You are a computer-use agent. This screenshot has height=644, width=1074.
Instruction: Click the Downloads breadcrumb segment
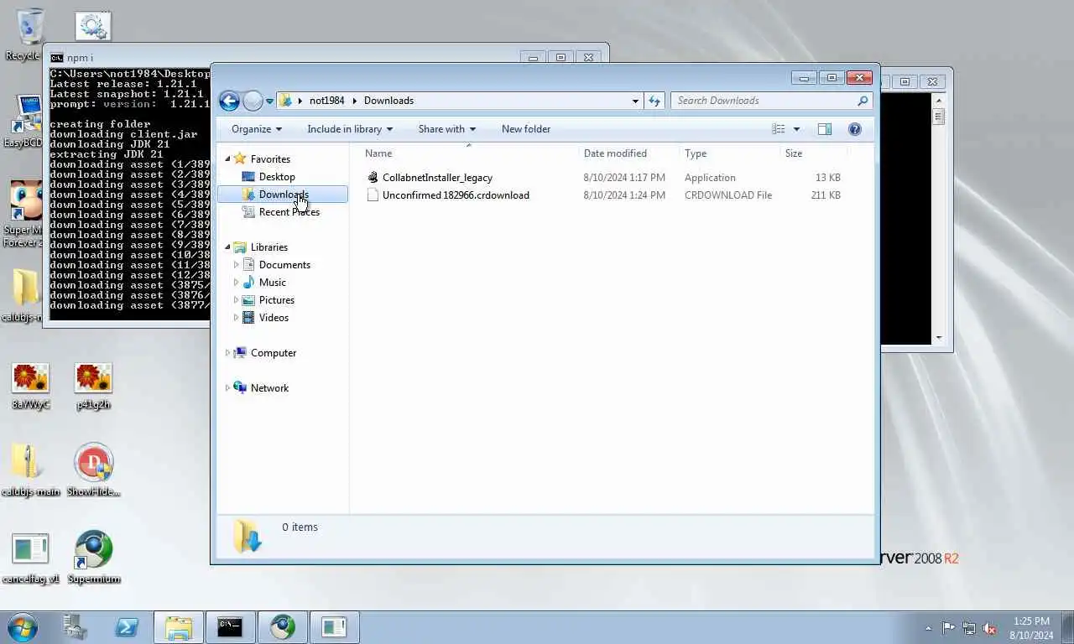point(388,101)
